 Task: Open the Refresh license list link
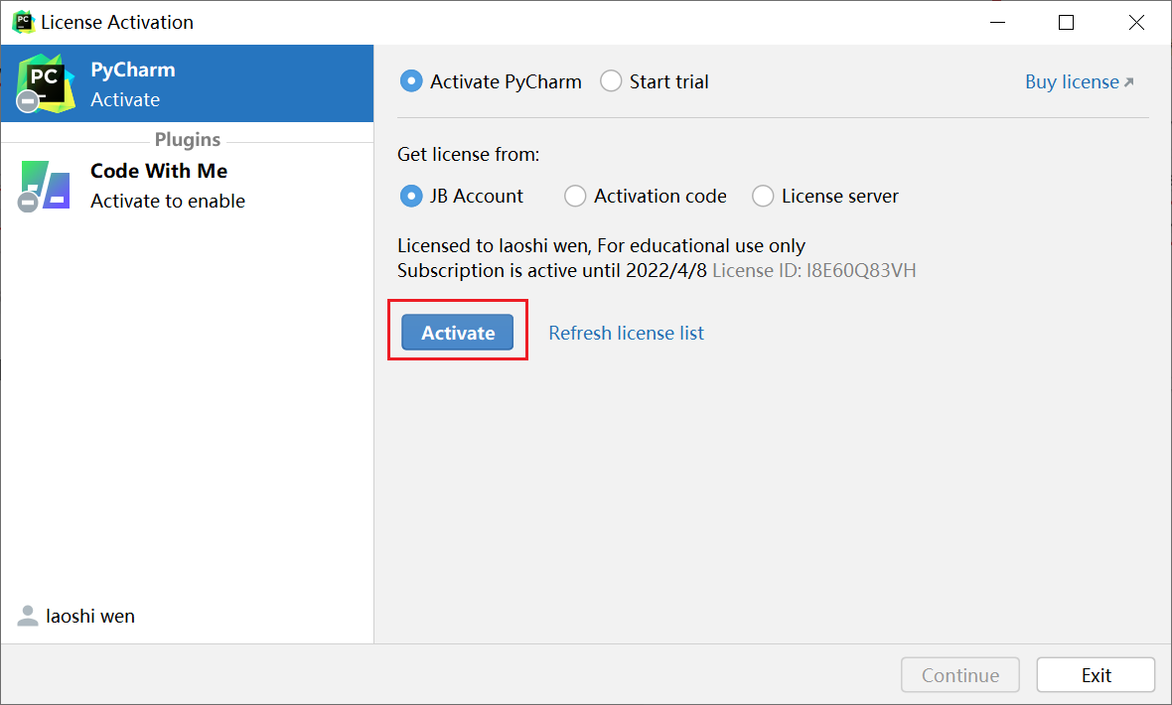coord(627,333)
